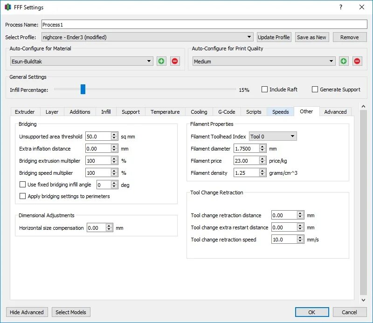This screenshot has height=323, width=373.
Task: Increase Unsupported area threshold with up arrow
Action: point(114,134)
